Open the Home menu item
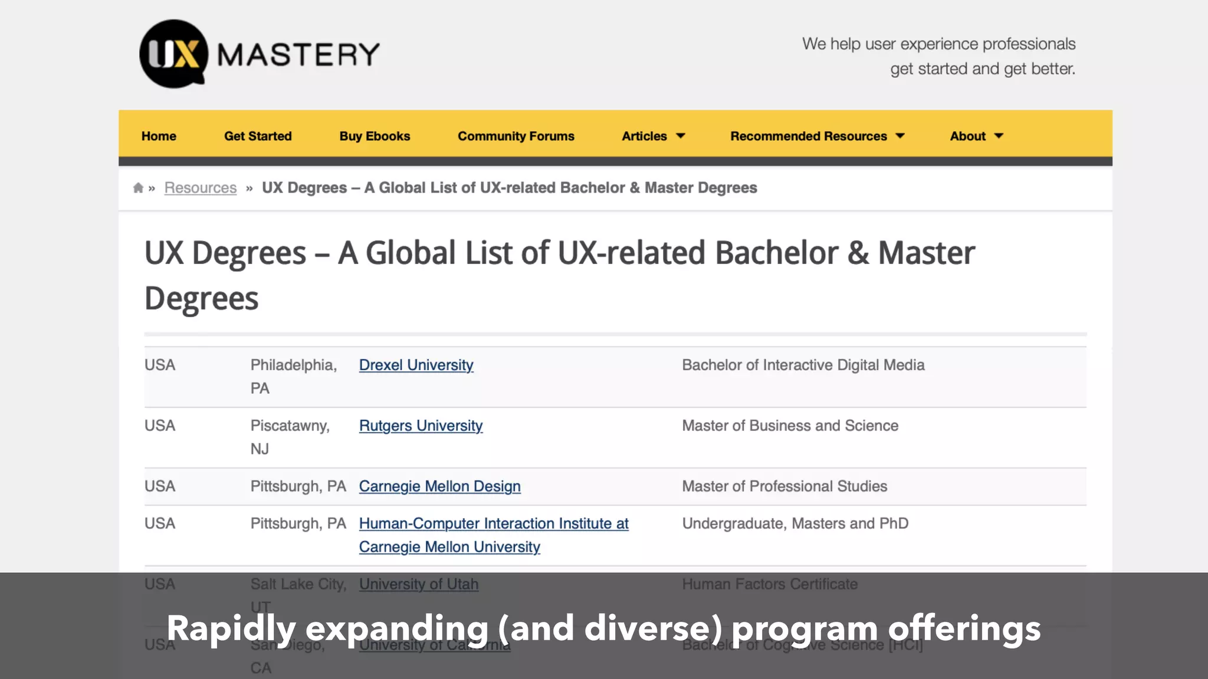Viewport: 1208px width, 679px height. [159, 136]
